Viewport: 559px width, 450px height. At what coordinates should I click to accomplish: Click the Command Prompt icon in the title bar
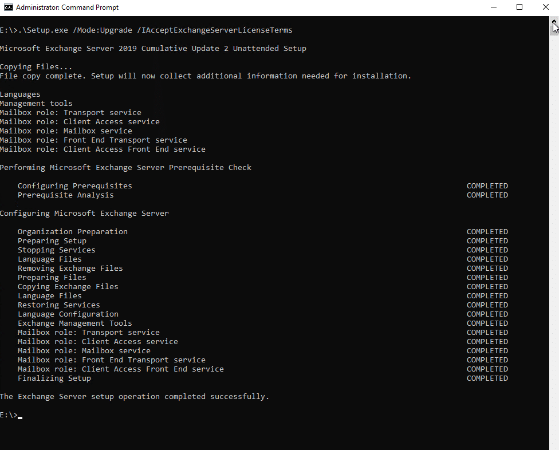click(x=8, y=7)
